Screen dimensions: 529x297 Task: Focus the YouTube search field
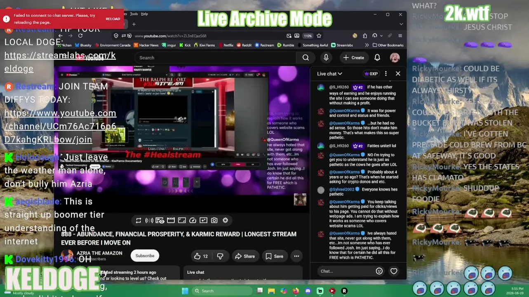(215, 58)
